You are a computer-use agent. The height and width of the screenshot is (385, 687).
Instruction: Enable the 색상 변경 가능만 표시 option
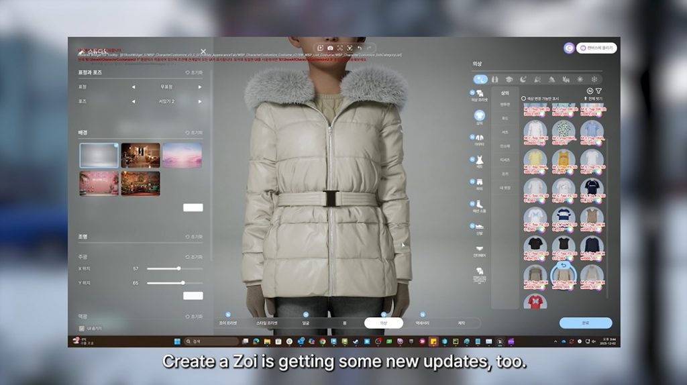click(523, 99)
